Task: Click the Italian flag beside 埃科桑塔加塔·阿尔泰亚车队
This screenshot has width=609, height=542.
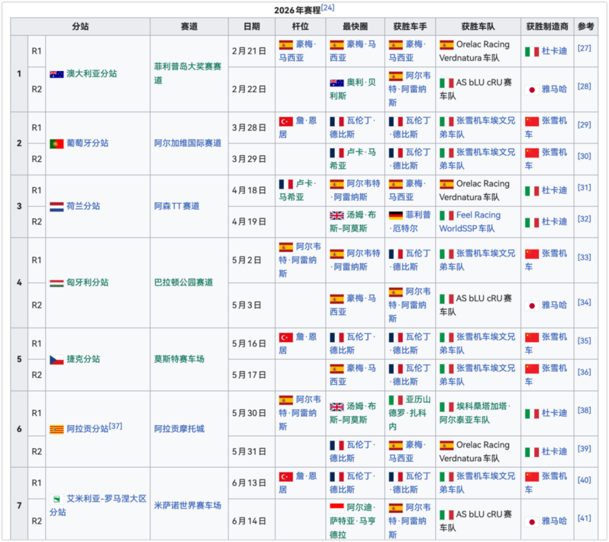Action: click(447, 407)
